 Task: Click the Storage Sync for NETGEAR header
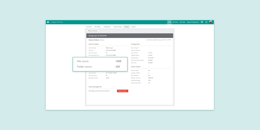[98, 36]
